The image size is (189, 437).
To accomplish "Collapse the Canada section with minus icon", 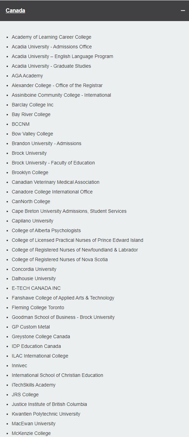I will pyautogui.click(x=183, y=11).
